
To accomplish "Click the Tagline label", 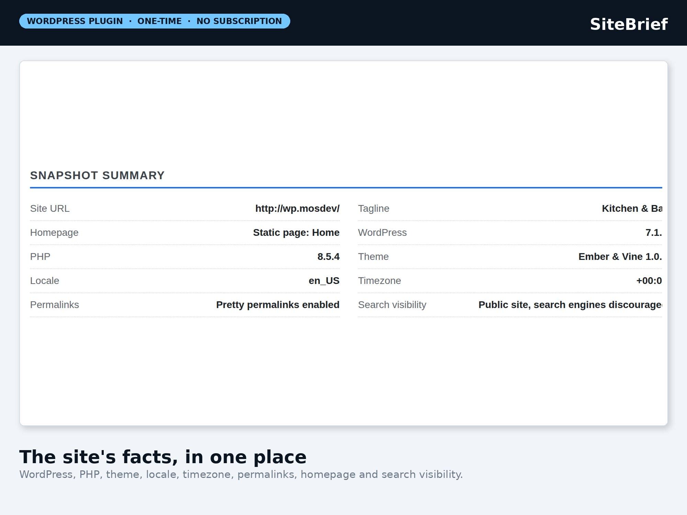I will 374,208.
